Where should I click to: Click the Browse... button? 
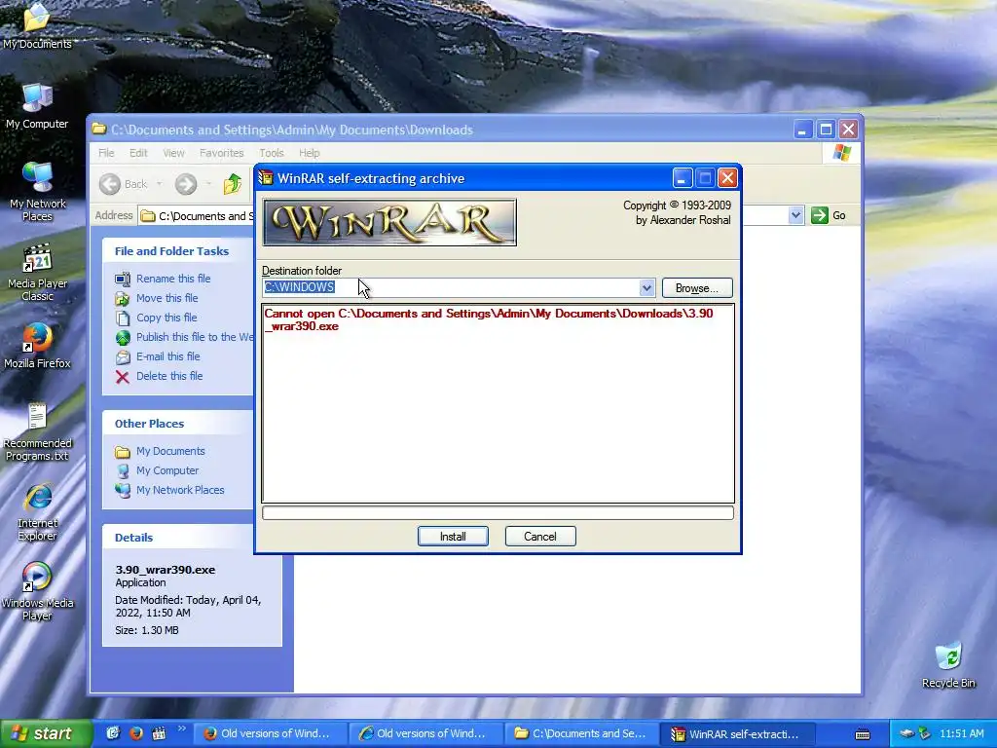(697, 288)
